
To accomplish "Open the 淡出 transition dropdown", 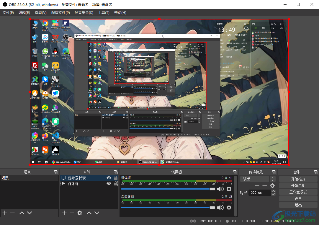I will tap(258, 179).
